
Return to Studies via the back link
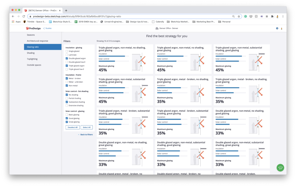click(x=47, y=28)
